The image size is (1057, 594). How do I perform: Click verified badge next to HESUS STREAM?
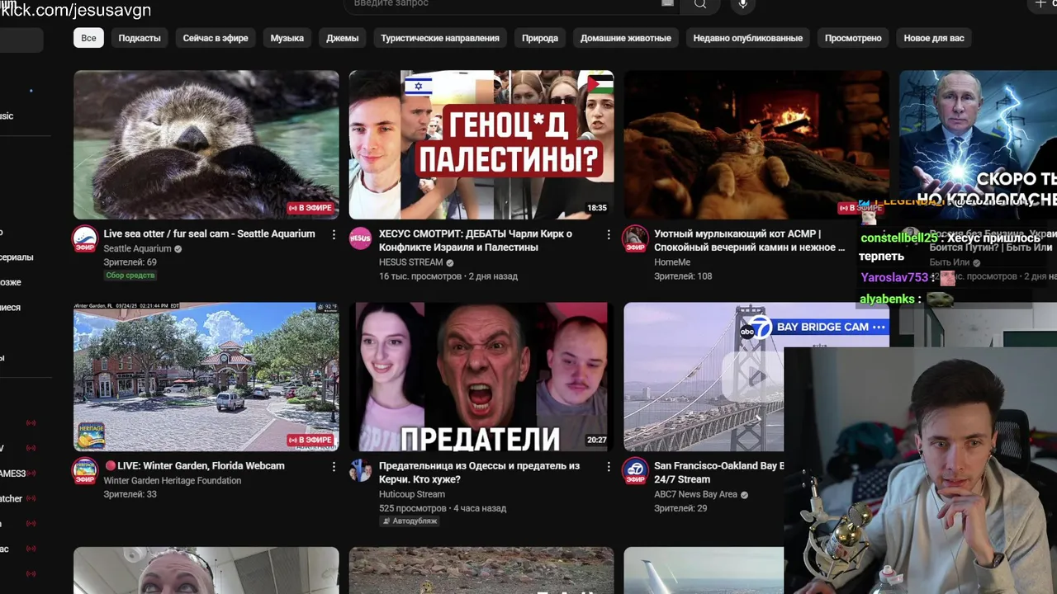pyautogui.click(x=450, y=262)
